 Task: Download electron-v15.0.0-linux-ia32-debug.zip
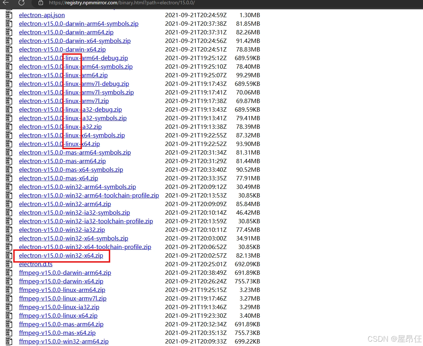click(70, 109)
